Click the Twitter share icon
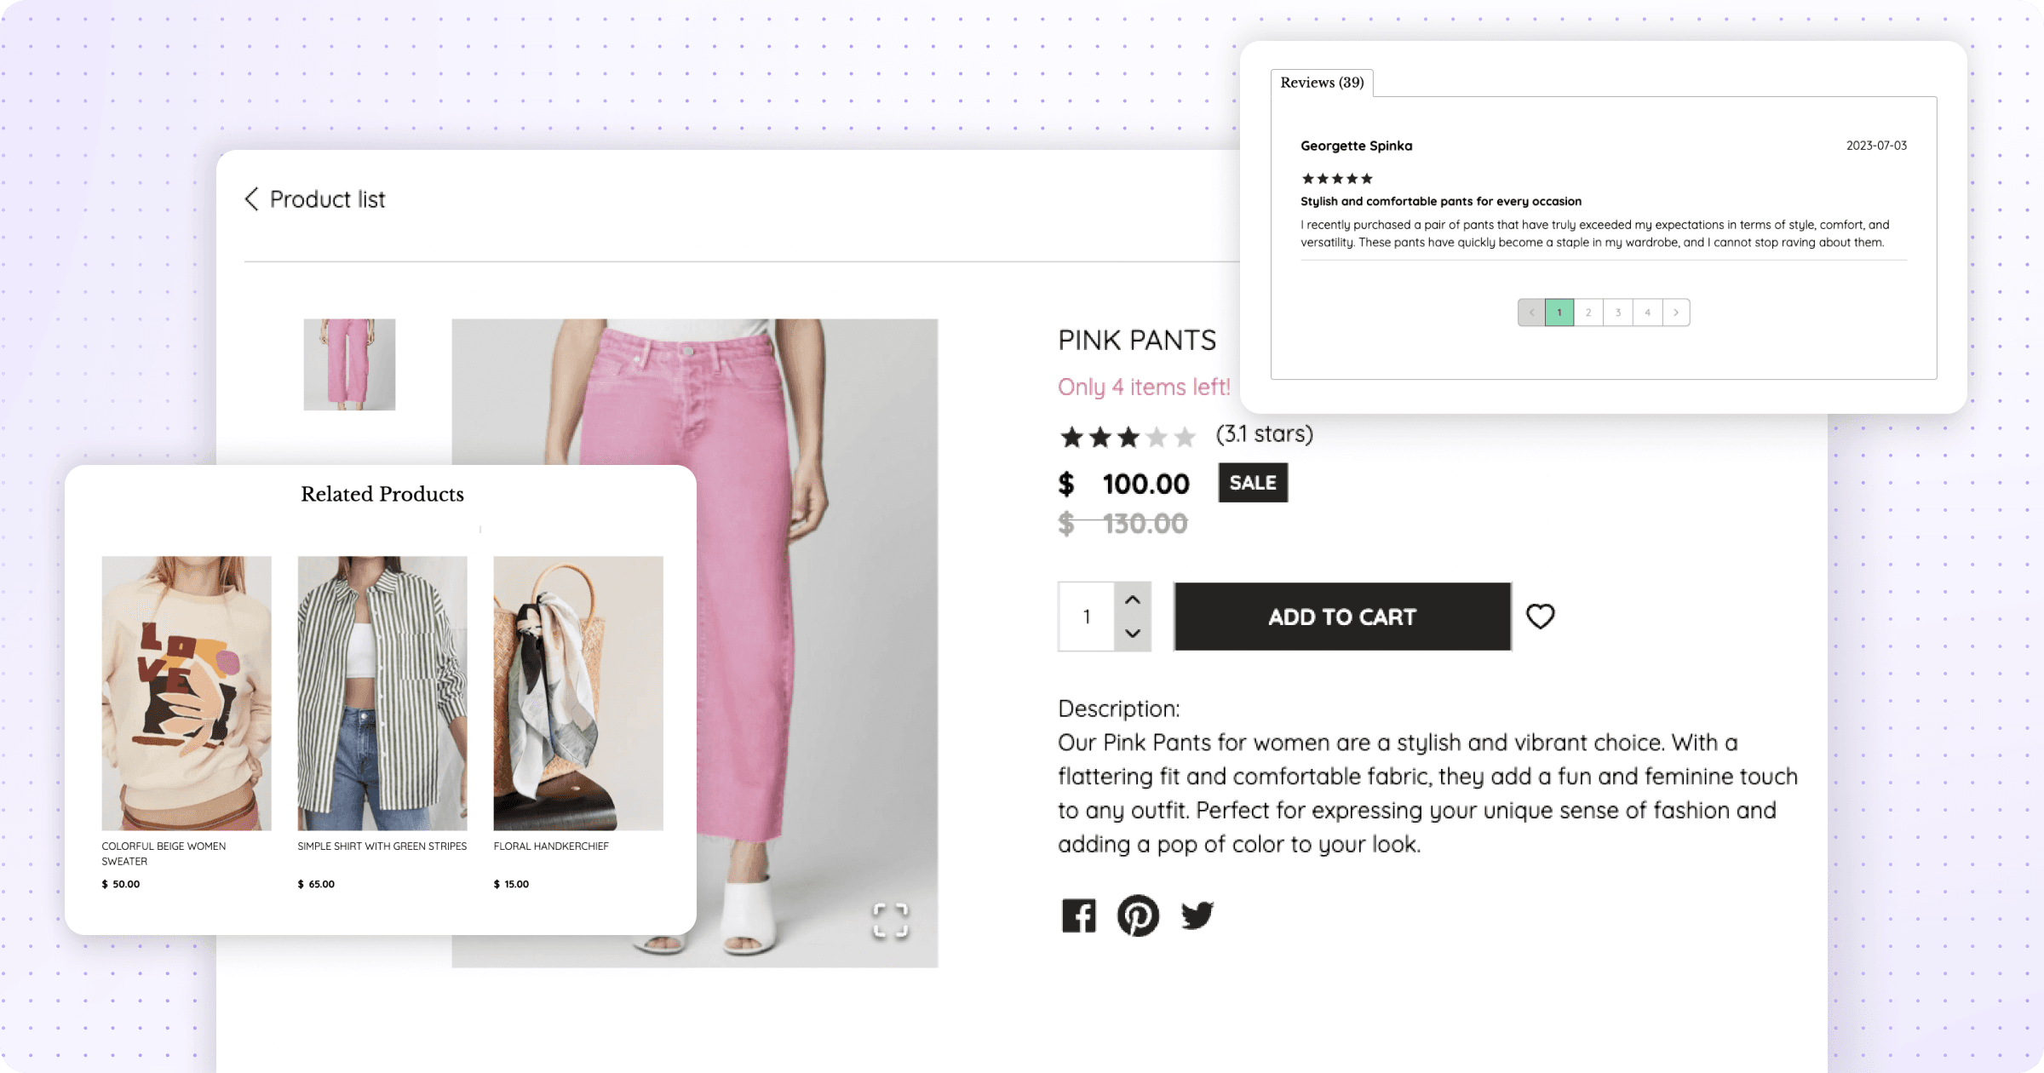 [x=1195, y=915]
